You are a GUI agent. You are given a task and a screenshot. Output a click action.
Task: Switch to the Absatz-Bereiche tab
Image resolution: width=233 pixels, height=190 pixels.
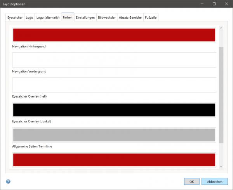pos(130,17)
